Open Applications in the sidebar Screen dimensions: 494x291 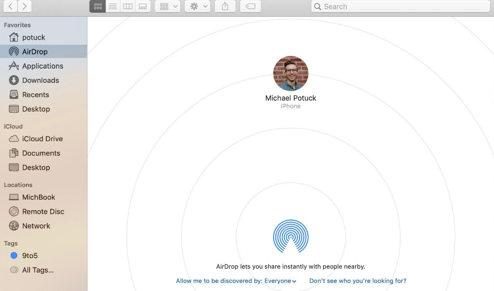(x=43, y=66)
